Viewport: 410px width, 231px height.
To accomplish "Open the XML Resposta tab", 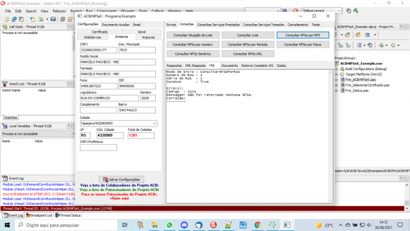I will point(195,66).
